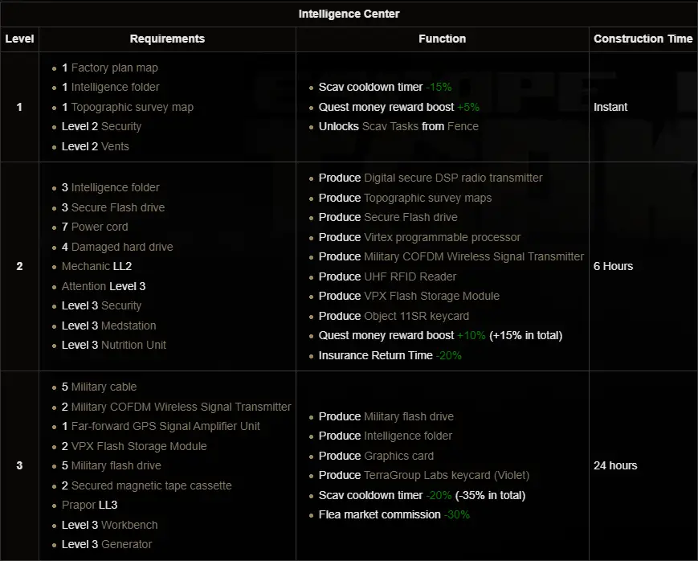Go to the Fence trader page
Viewport: 698px width, 561px height.
pos(463,126)
